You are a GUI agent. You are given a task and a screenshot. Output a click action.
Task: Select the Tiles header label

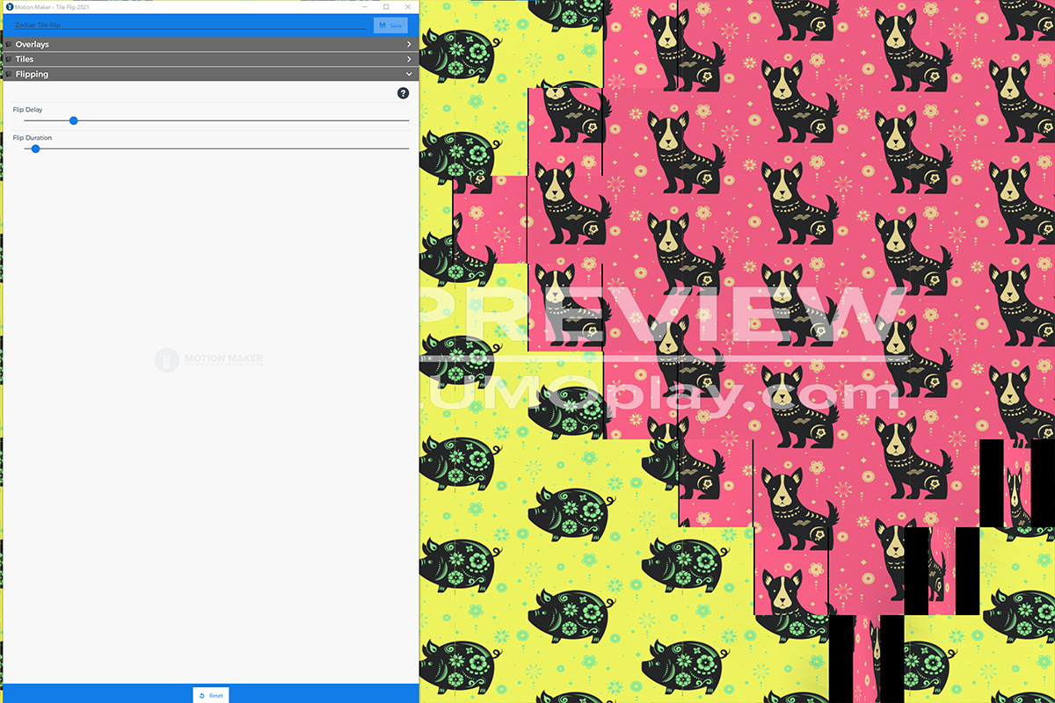pos(25,59)
